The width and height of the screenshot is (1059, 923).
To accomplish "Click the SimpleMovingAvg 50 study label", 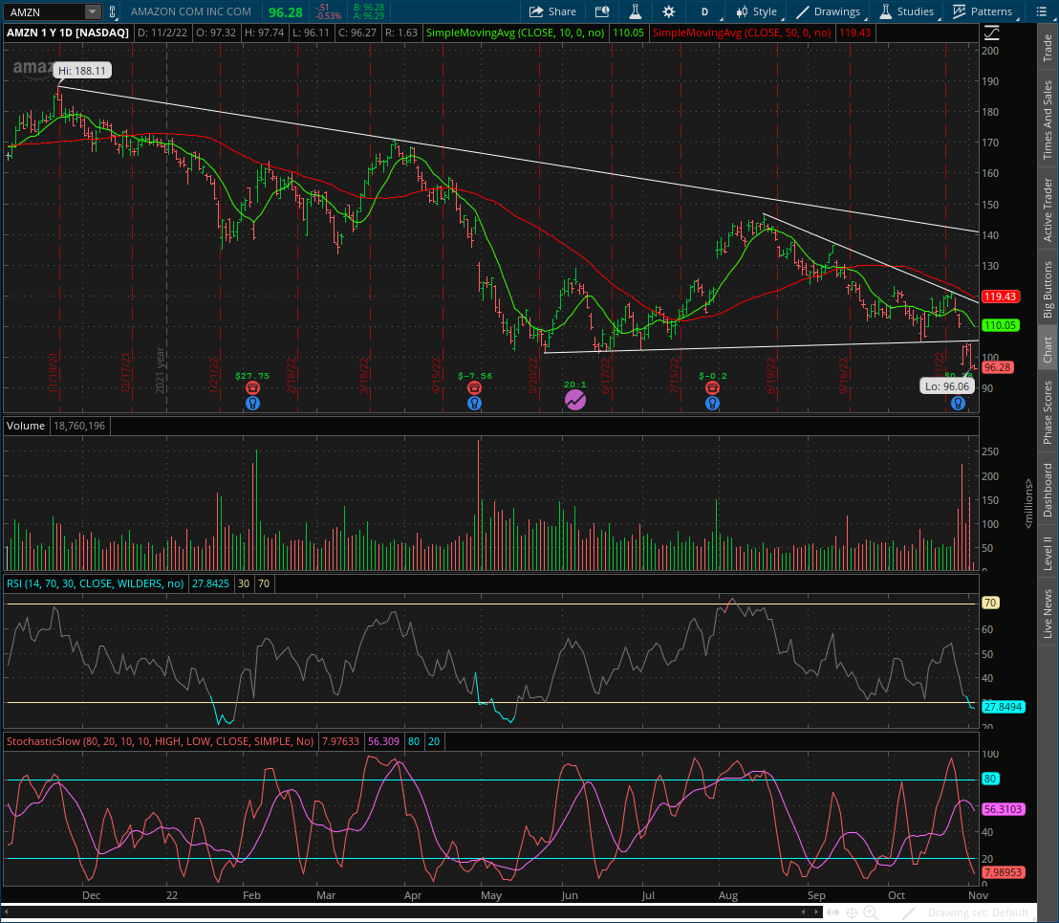I will click(x=743, y=33).
